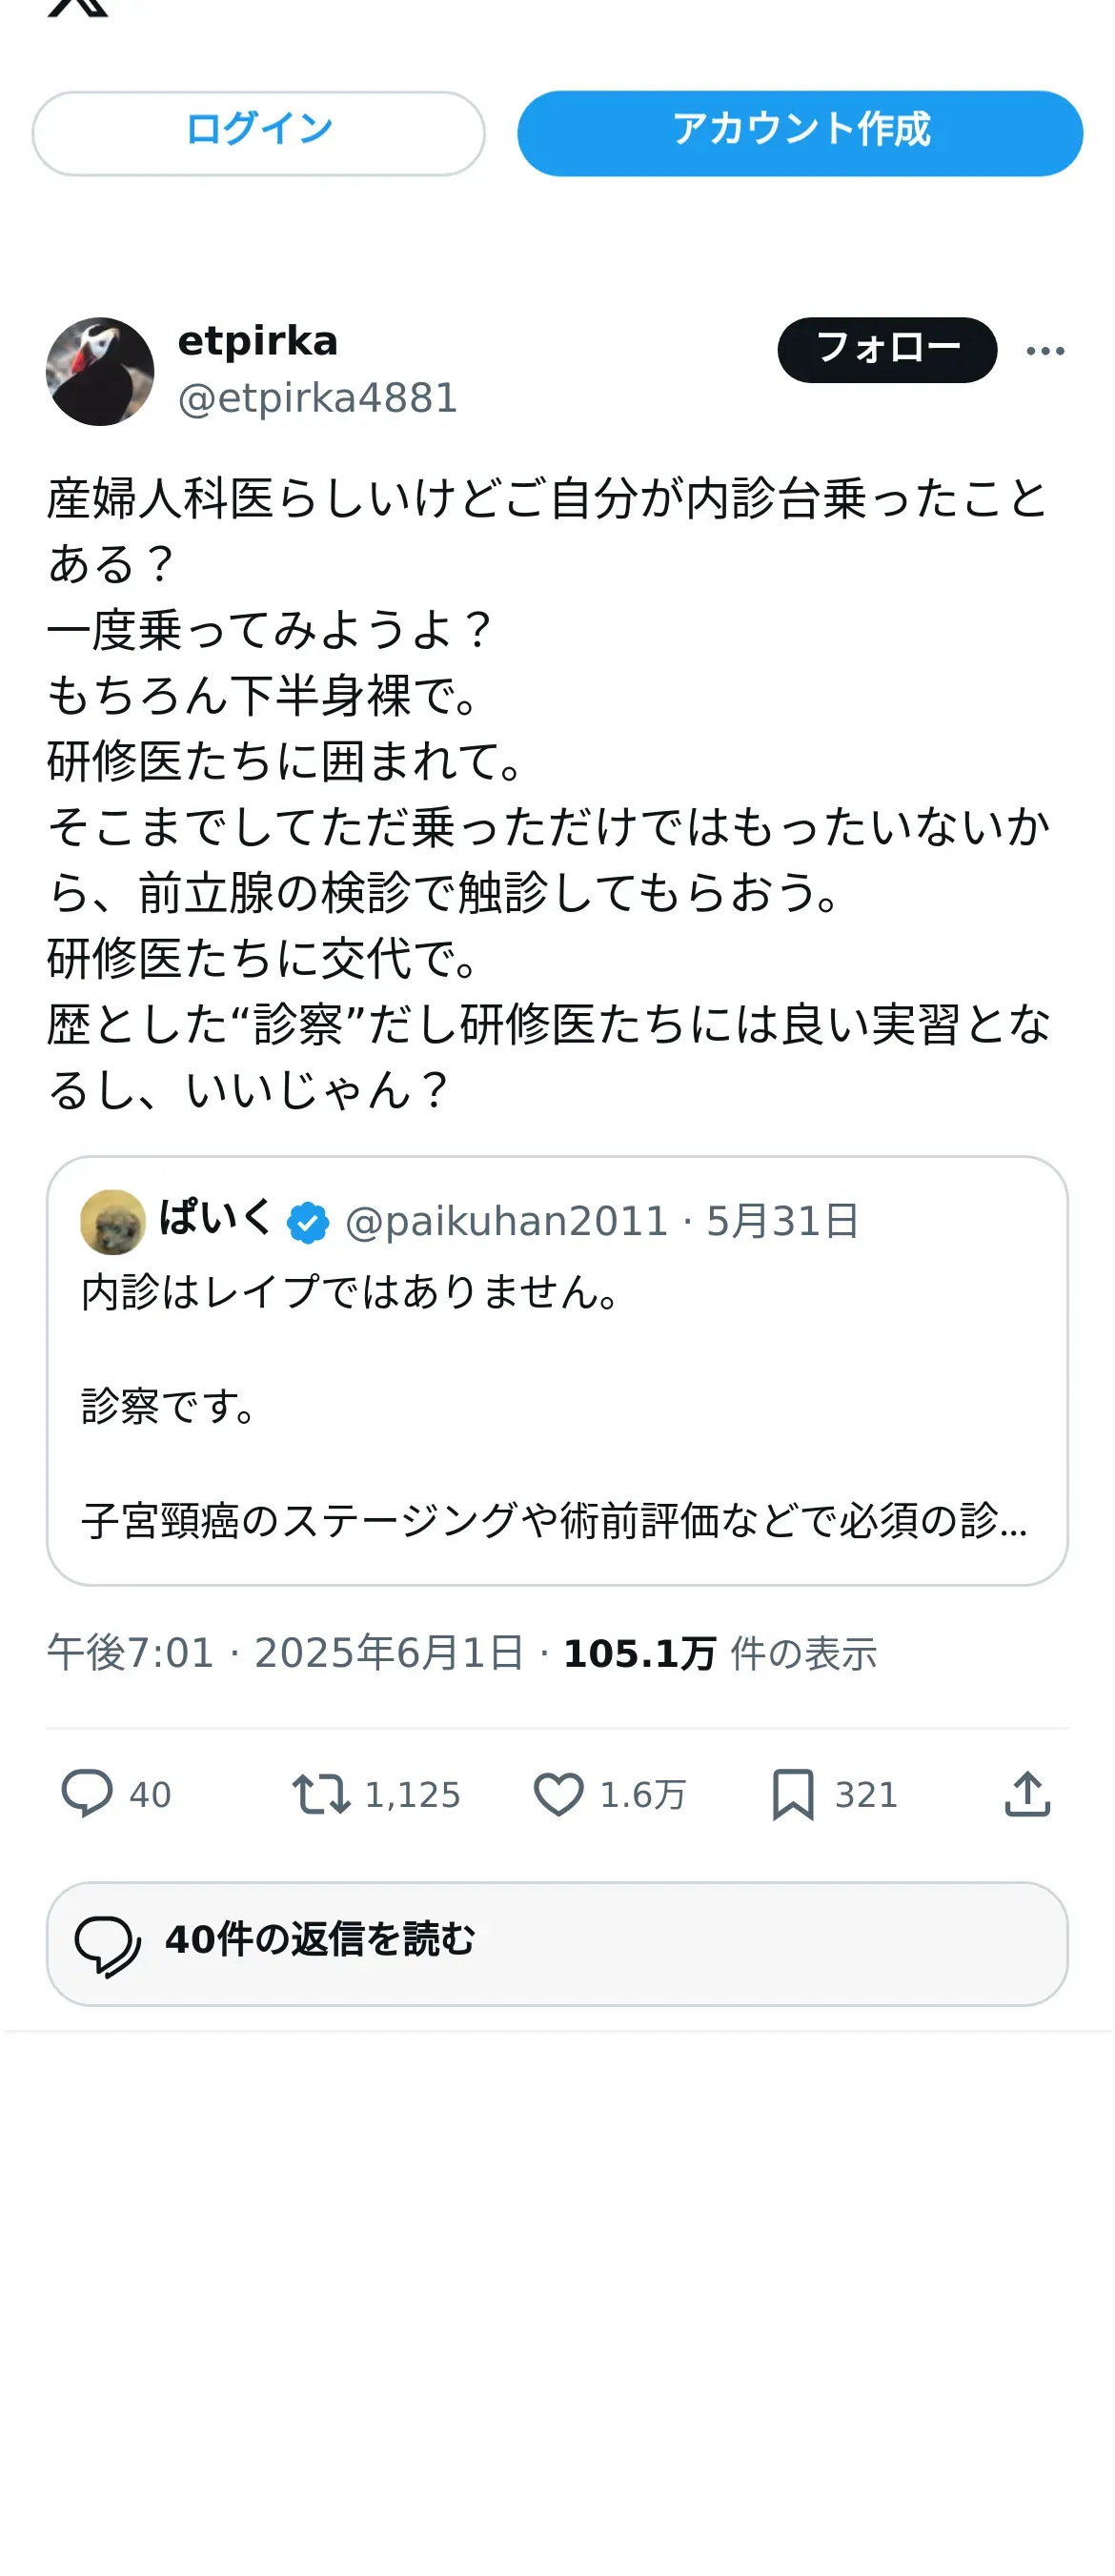Viewport: 1115px width, 2576px height.
Task: Click the double speech bubble replies icon
Action: point(108,1945)
